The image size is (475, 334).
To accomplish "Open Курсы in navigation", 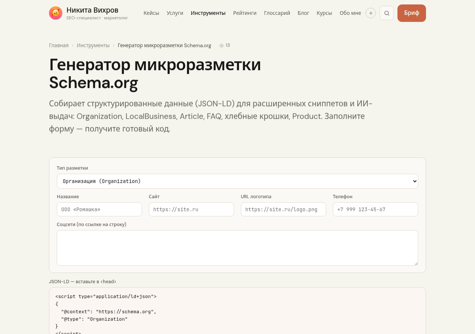I will tap(324, 13).
